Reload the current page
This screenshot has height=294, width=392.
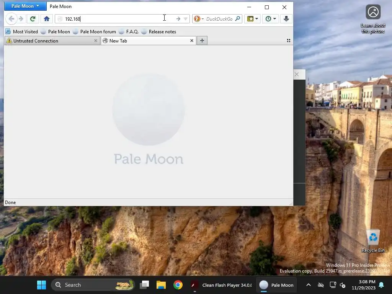tap(33, 19)
